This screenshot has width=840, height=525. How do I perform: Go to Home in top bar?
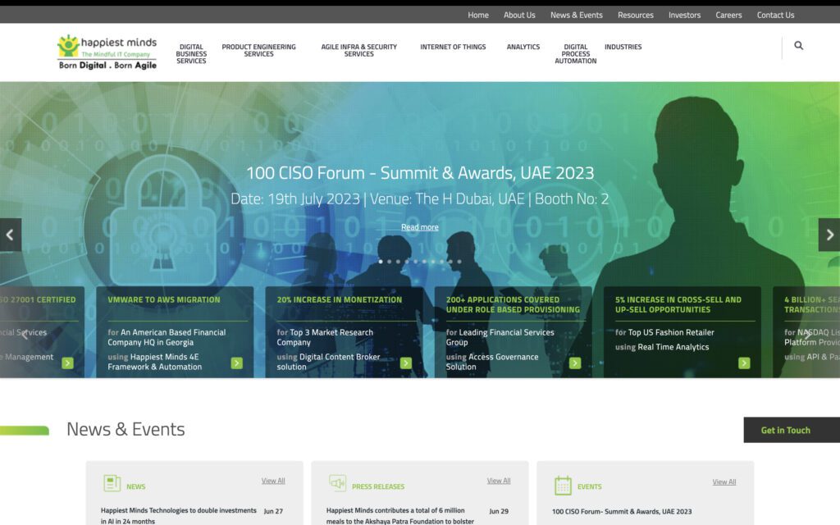[478, 15]
